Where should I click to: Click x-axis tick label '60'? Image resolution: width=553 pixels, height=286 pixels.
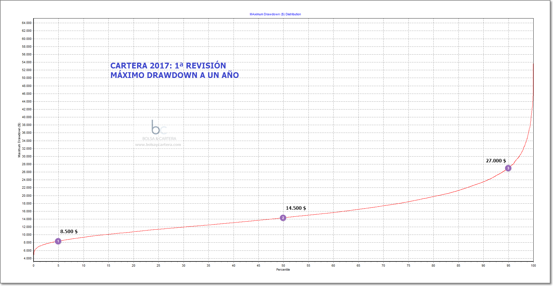(x=333, y=265)
